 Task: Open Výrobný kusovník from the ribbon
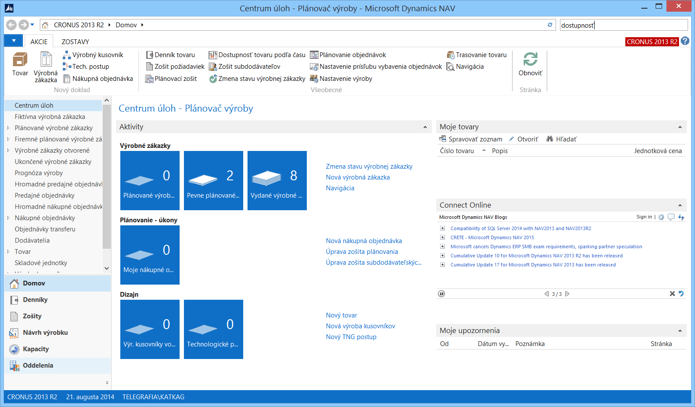point(93,55)
